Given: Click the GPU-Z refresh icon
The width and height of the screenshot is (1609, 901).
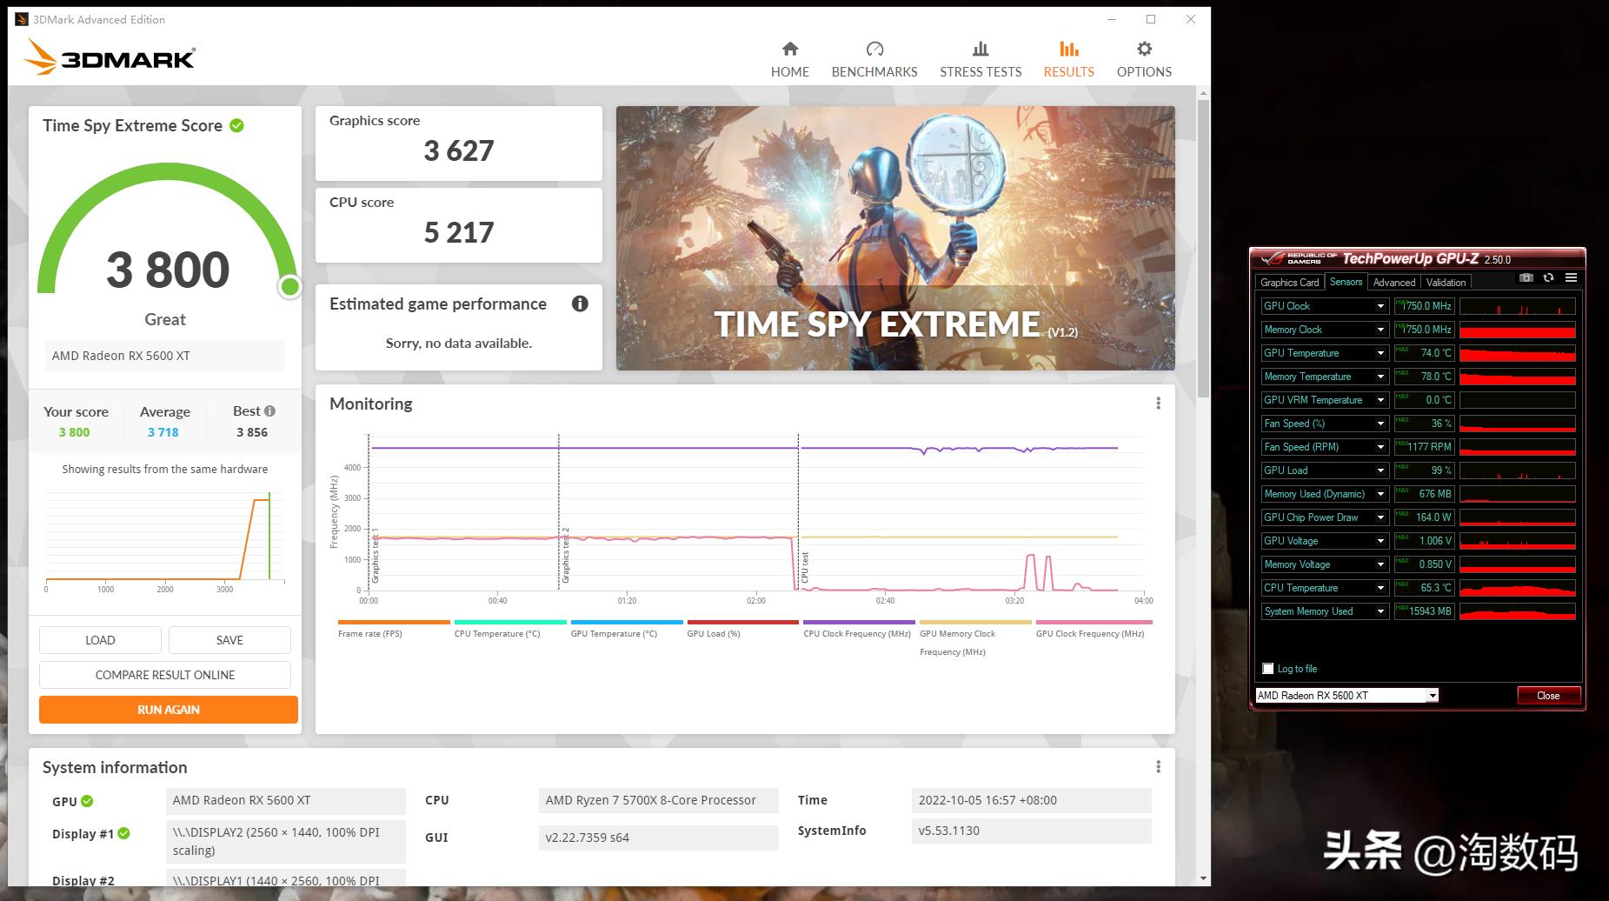Looking at the screenshot, I should click(1548, 278).
